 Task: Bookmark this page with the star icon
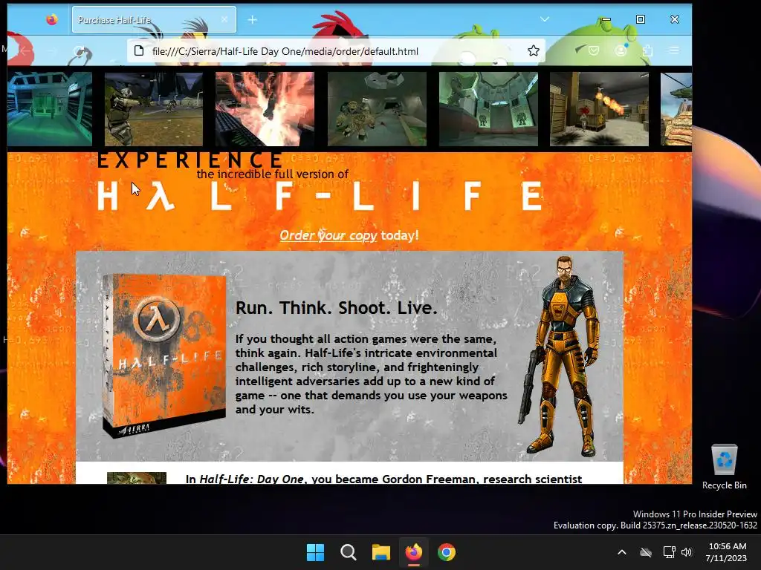[534, 51]
